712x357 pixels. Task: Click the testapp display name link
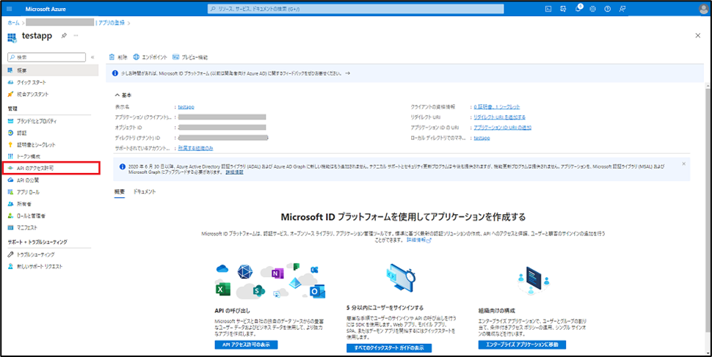186,107
